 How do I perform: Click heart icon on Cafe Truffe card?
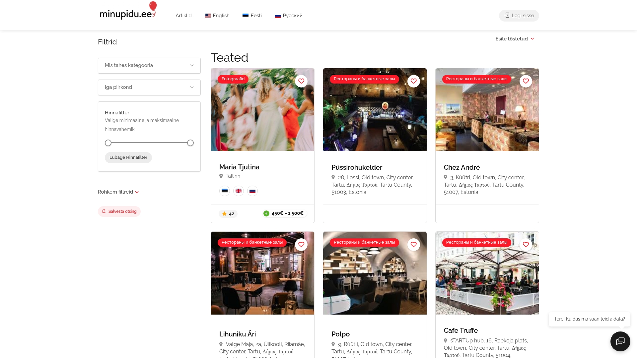(x=526, y=245)
